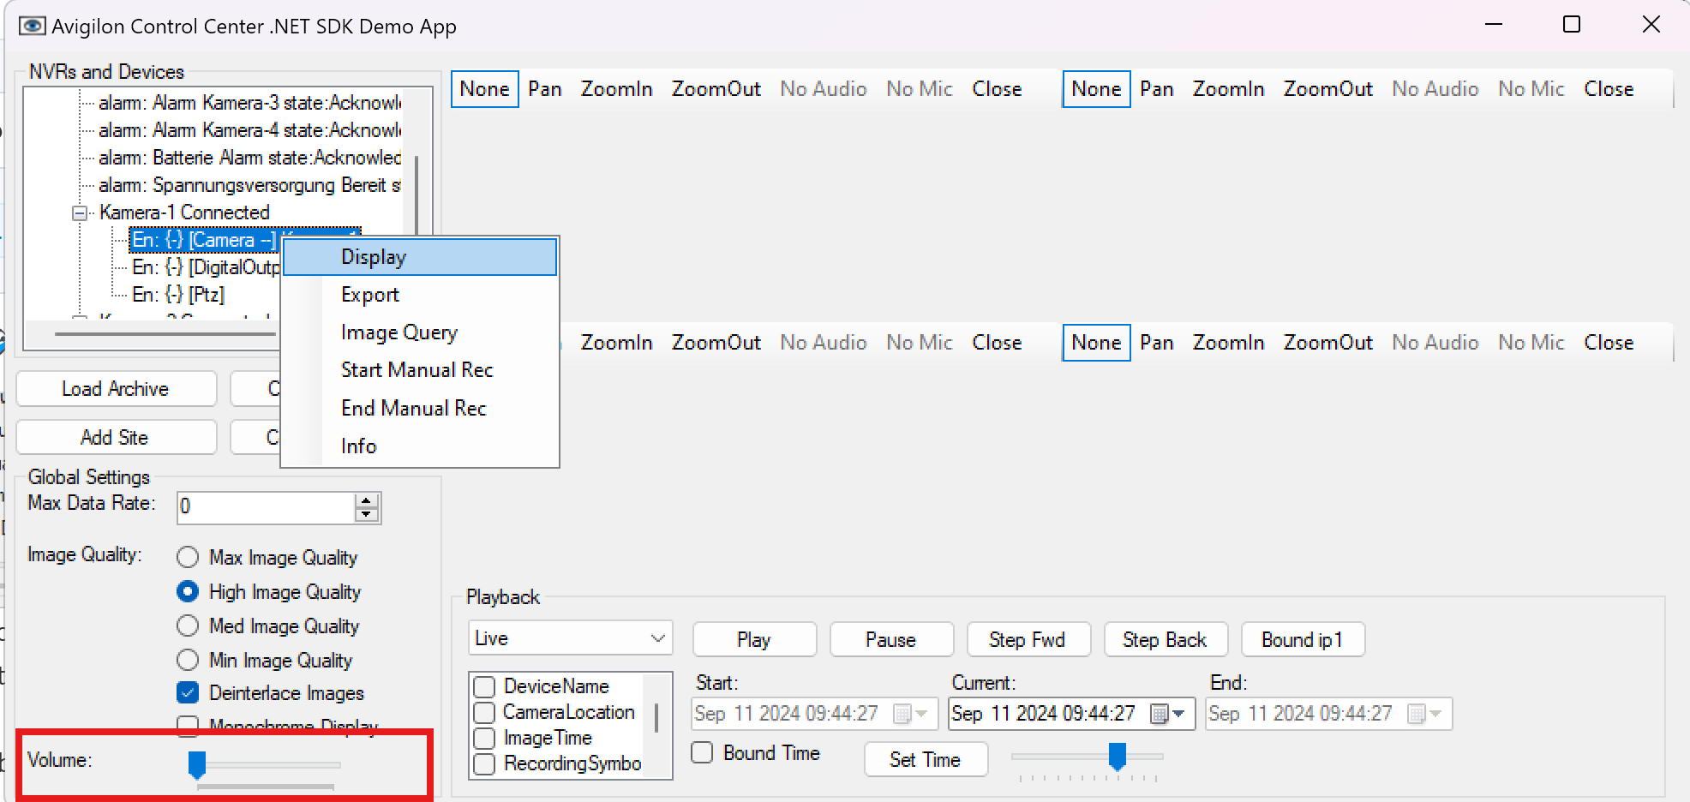Screen dimensions: 1690x802
Task: Click Close in top-left video panel toolbar
Action: 997,89
